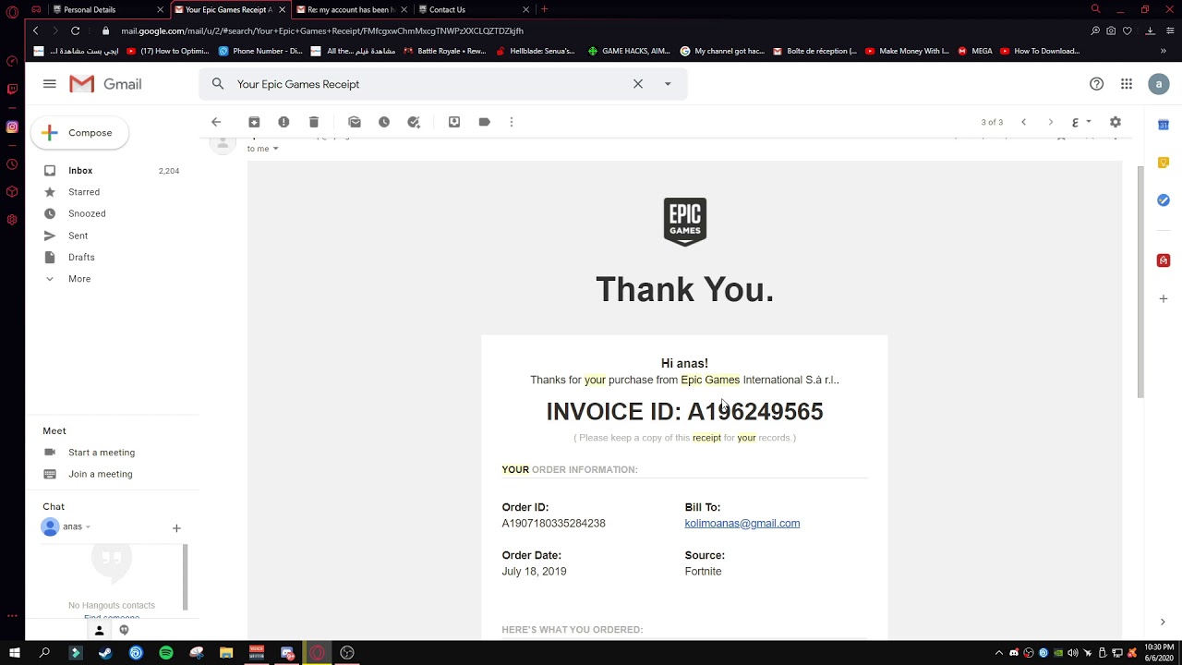Viewport: 1182px width, 665px height.
Task: Open Gmail support help icon
Action: 1096,84
